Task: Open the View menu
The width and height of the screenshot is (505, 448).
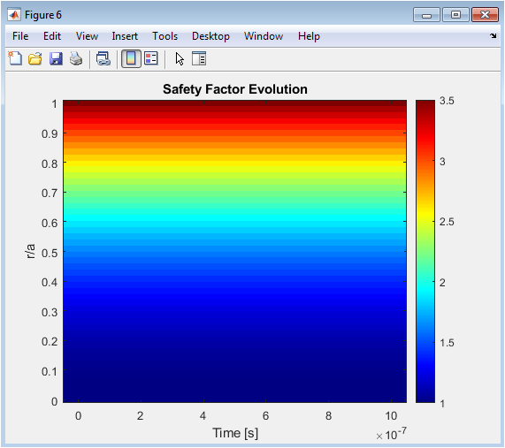Action: pos(87,36)
